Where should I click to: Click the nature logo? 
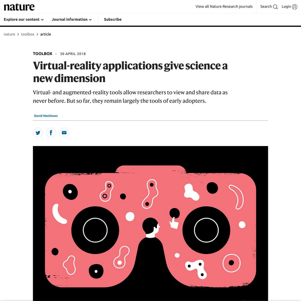point(19,7)
